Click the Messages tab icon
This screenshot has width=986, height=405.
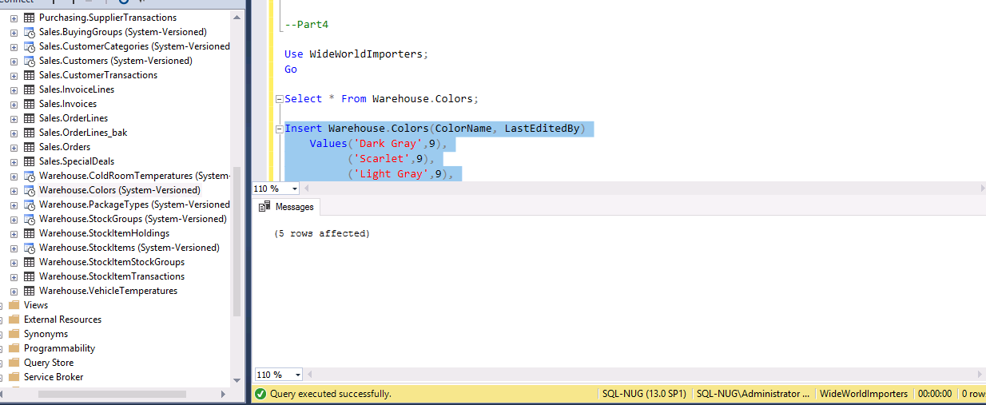pos(265,207)
